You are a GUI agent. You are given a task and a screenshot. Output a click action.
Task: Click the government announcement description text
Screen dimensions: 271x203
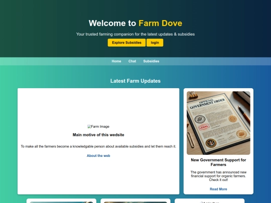pyautogui.click(x=218, y=176)
